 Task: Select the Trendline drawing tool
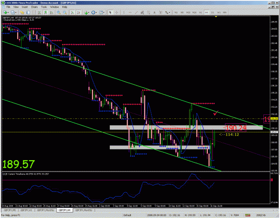[x=136, y=13]
